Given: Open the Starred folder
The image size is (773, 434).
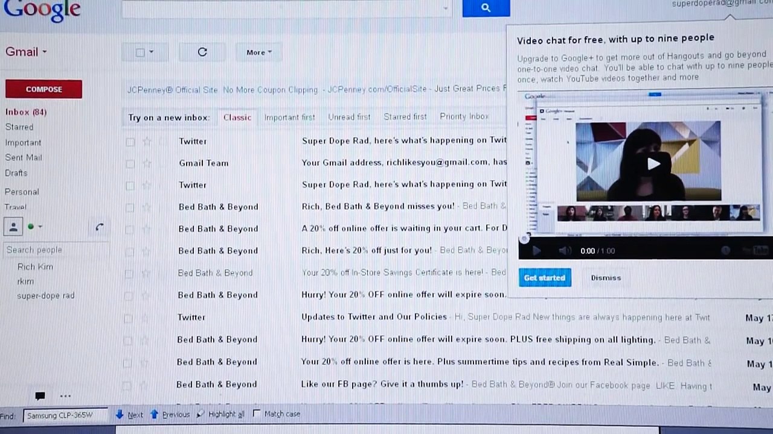Looking at the screenshot, I should [x=19, y=127].
